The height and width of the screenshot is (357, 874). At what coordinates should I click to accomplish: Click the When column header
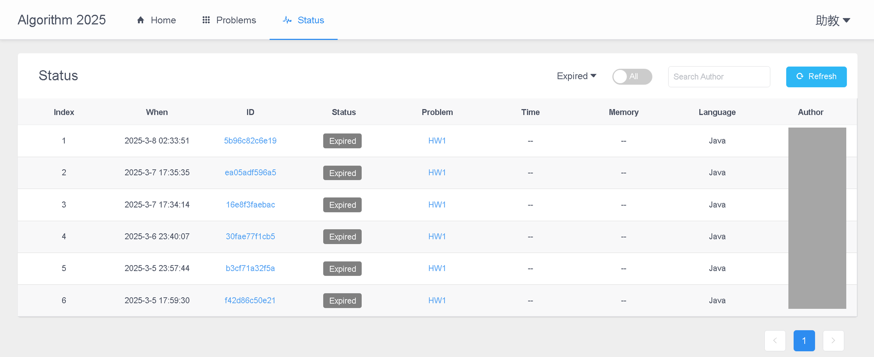(x=157, y=112)
